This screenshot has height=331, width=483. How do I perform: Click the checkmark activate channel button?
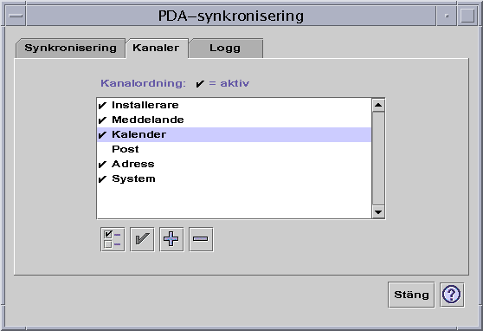click(142, 239)
